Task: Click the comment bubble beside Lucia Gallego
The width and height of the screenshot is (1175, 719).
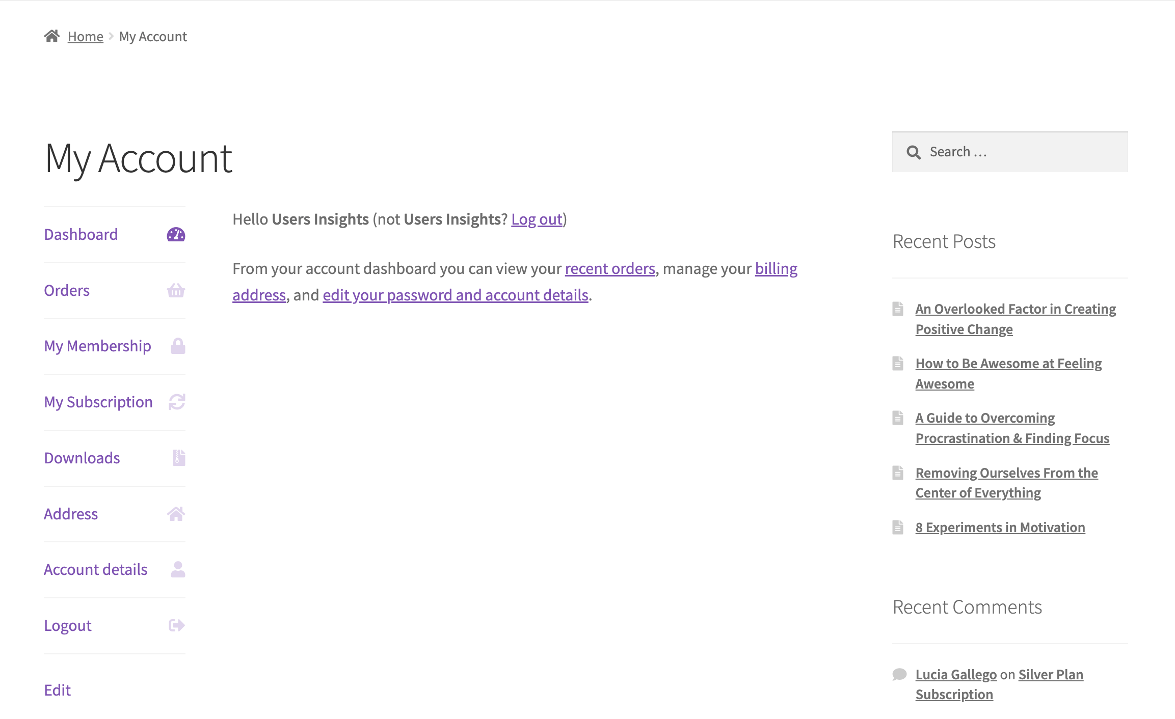Action: click(899, 674)
